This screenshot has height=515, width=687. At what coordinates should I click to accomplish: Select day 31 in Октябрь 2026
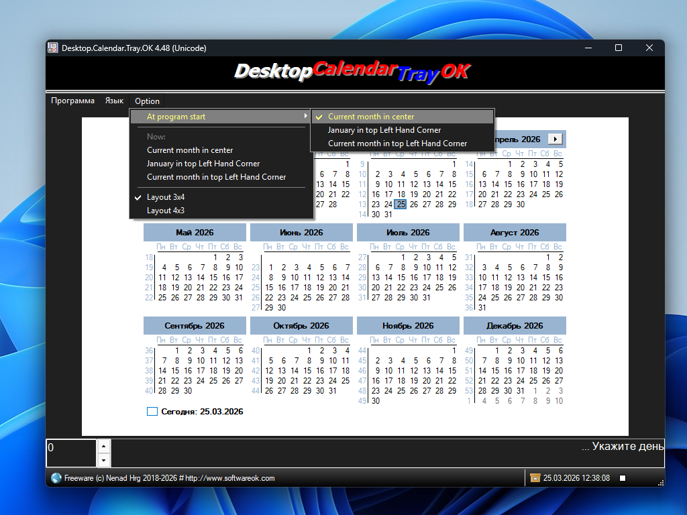click(x=333, y=391)
